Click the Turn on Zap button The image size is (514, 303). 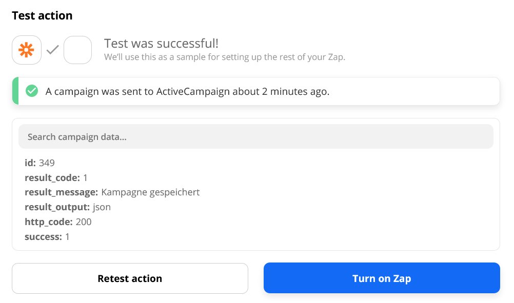382,278
